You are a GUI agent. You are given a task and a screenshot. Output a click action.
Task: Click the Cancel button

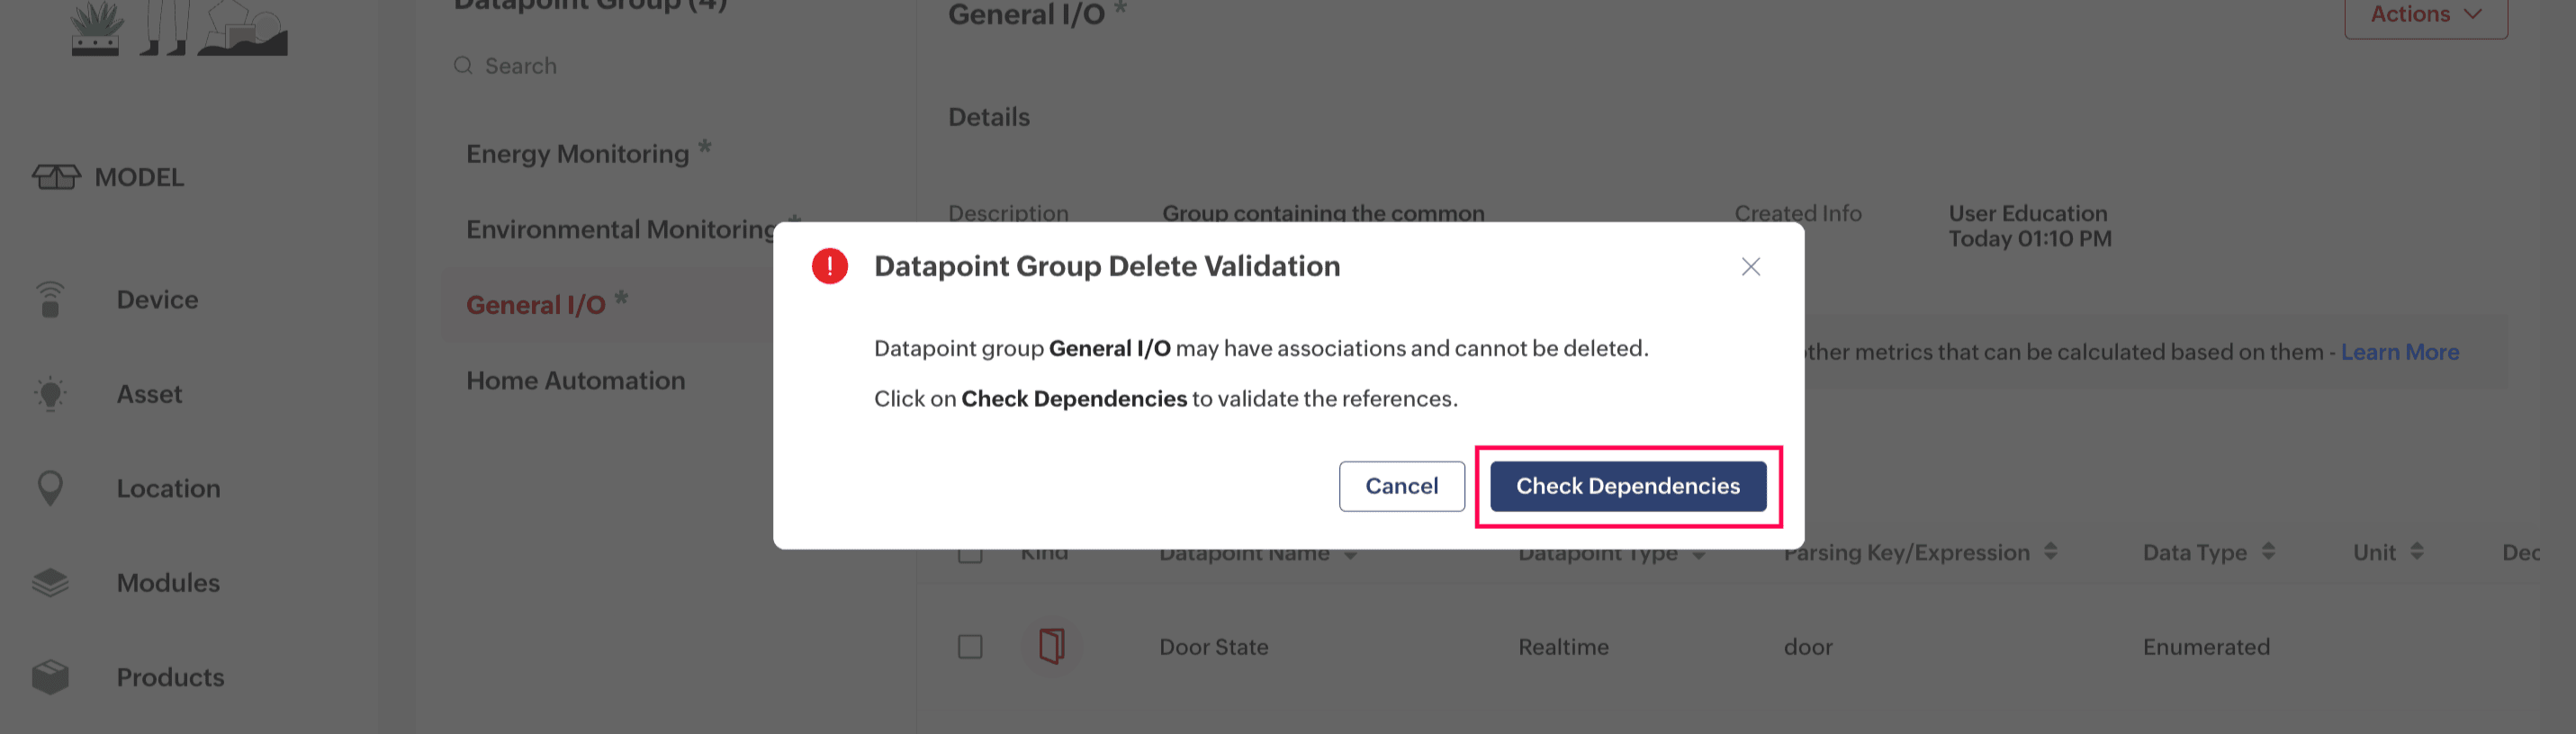pos(1401,486)
